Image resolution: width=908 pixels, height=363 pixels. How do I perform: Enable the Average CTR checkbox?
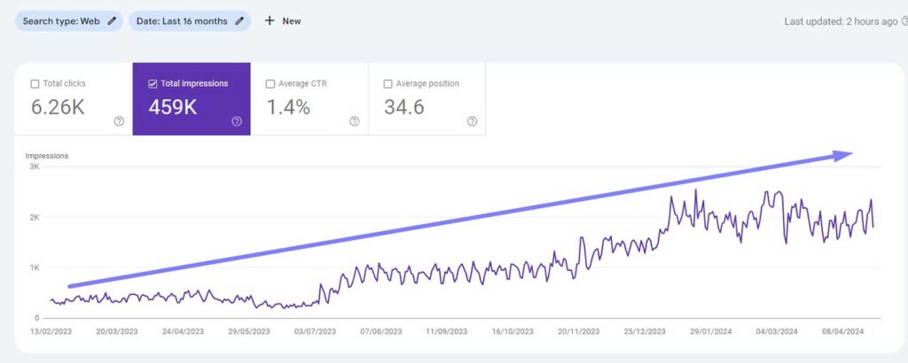click(270, 84)
